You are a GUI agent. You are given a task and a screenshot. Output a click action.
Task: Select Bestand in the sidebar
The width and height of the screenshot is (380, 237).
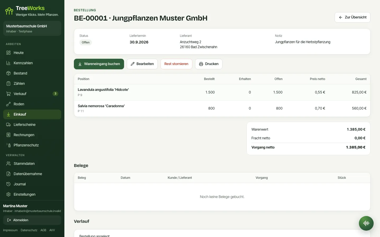[32, 73]
